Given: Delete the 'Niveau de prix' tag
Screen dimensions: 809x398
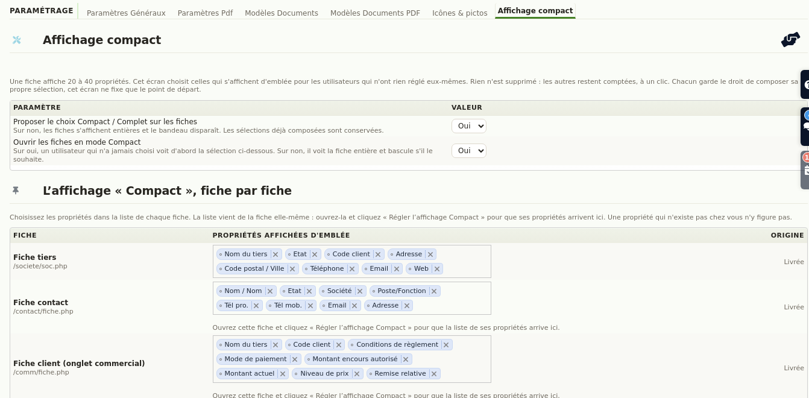Looking at the screenshot, I should coord(357,374).
